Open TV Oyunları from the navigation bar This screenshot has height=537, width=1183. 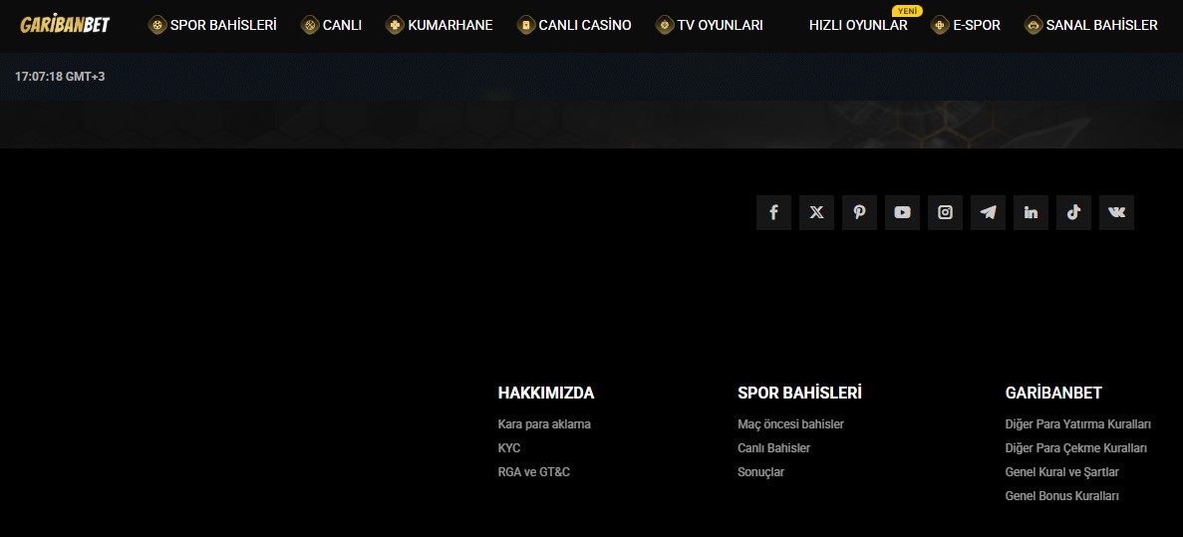(710, 25)
